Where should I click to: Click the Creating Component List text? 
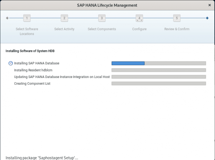32,84
